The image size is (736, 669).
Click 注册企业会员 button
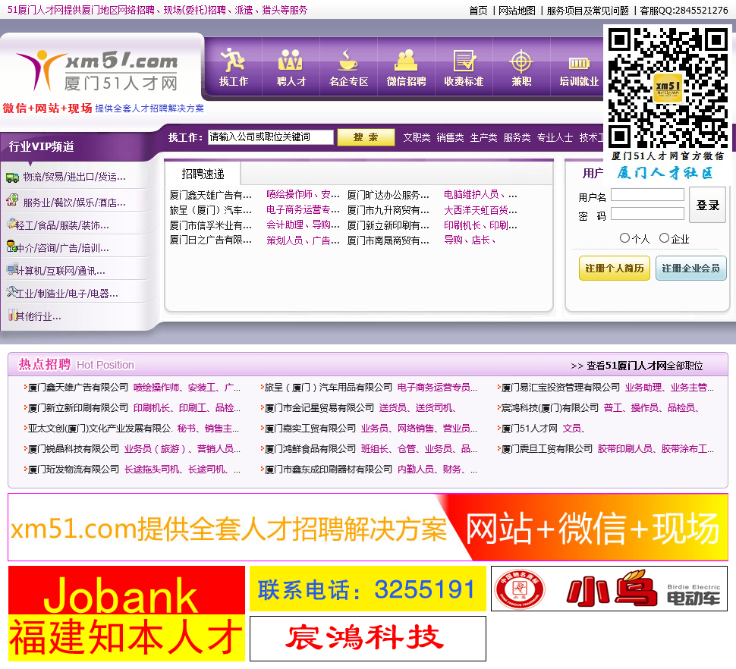pos(691,268)
